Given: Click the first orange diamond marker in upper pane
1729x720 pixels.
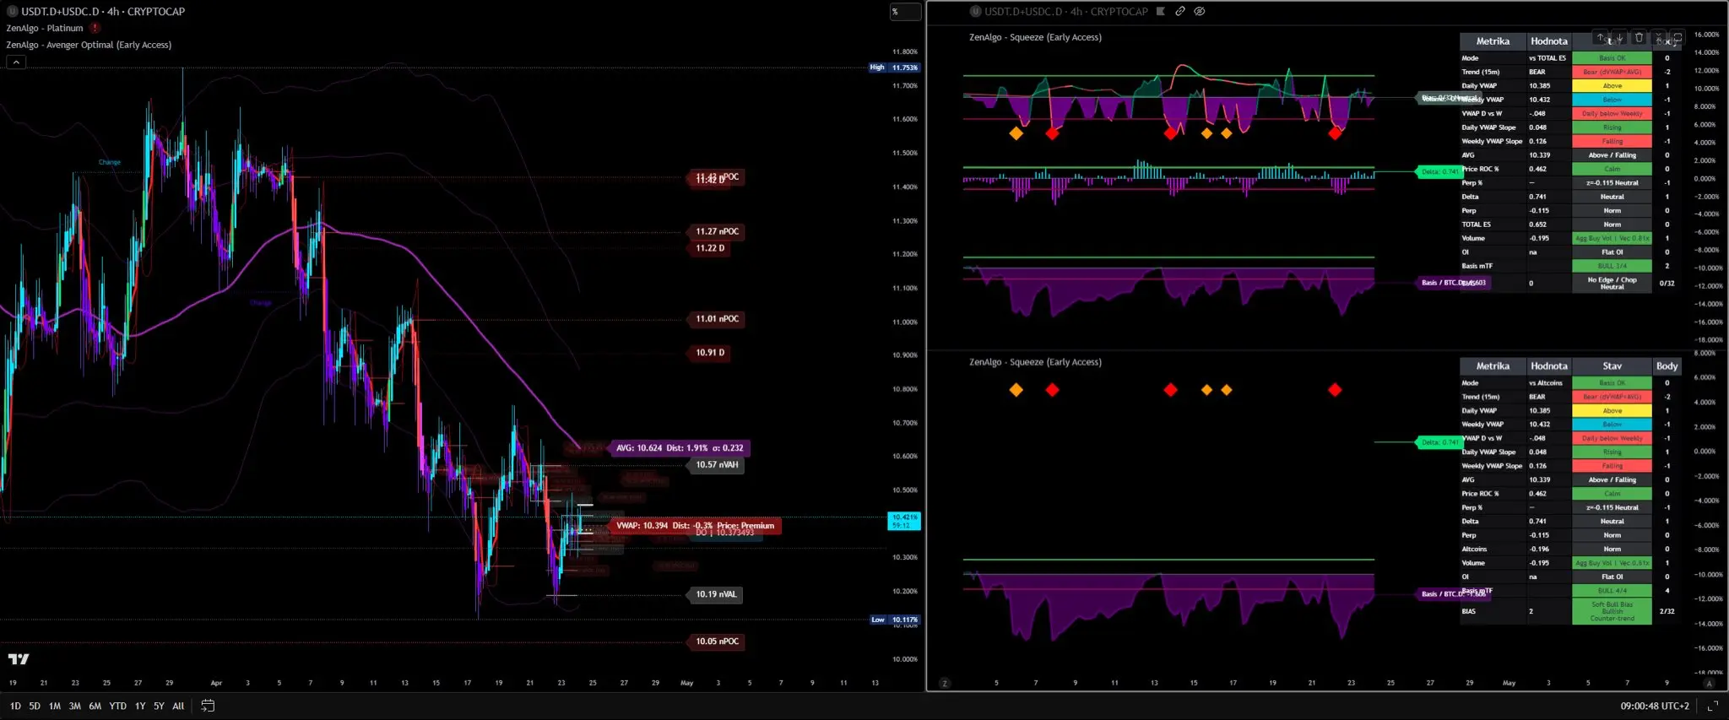Looking at the screenshot, I should click(x=1016, y=133).
